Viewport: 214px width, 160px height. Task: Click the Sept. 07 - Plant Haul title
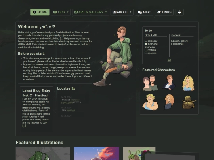coord(35,96)
